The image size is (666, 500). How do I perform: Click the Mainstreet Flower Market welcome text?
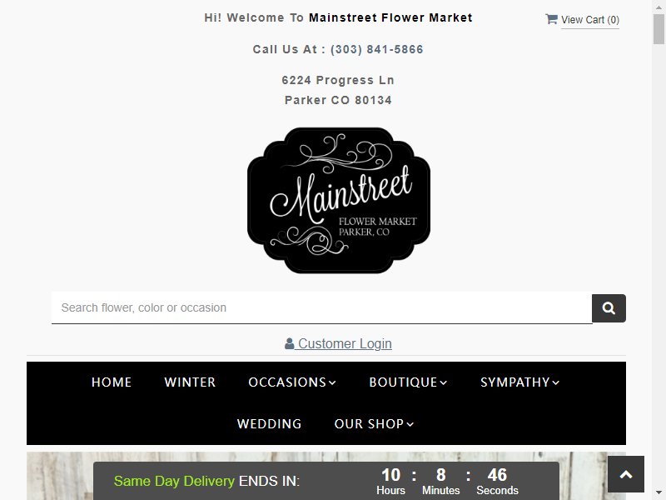coord(390,17)
